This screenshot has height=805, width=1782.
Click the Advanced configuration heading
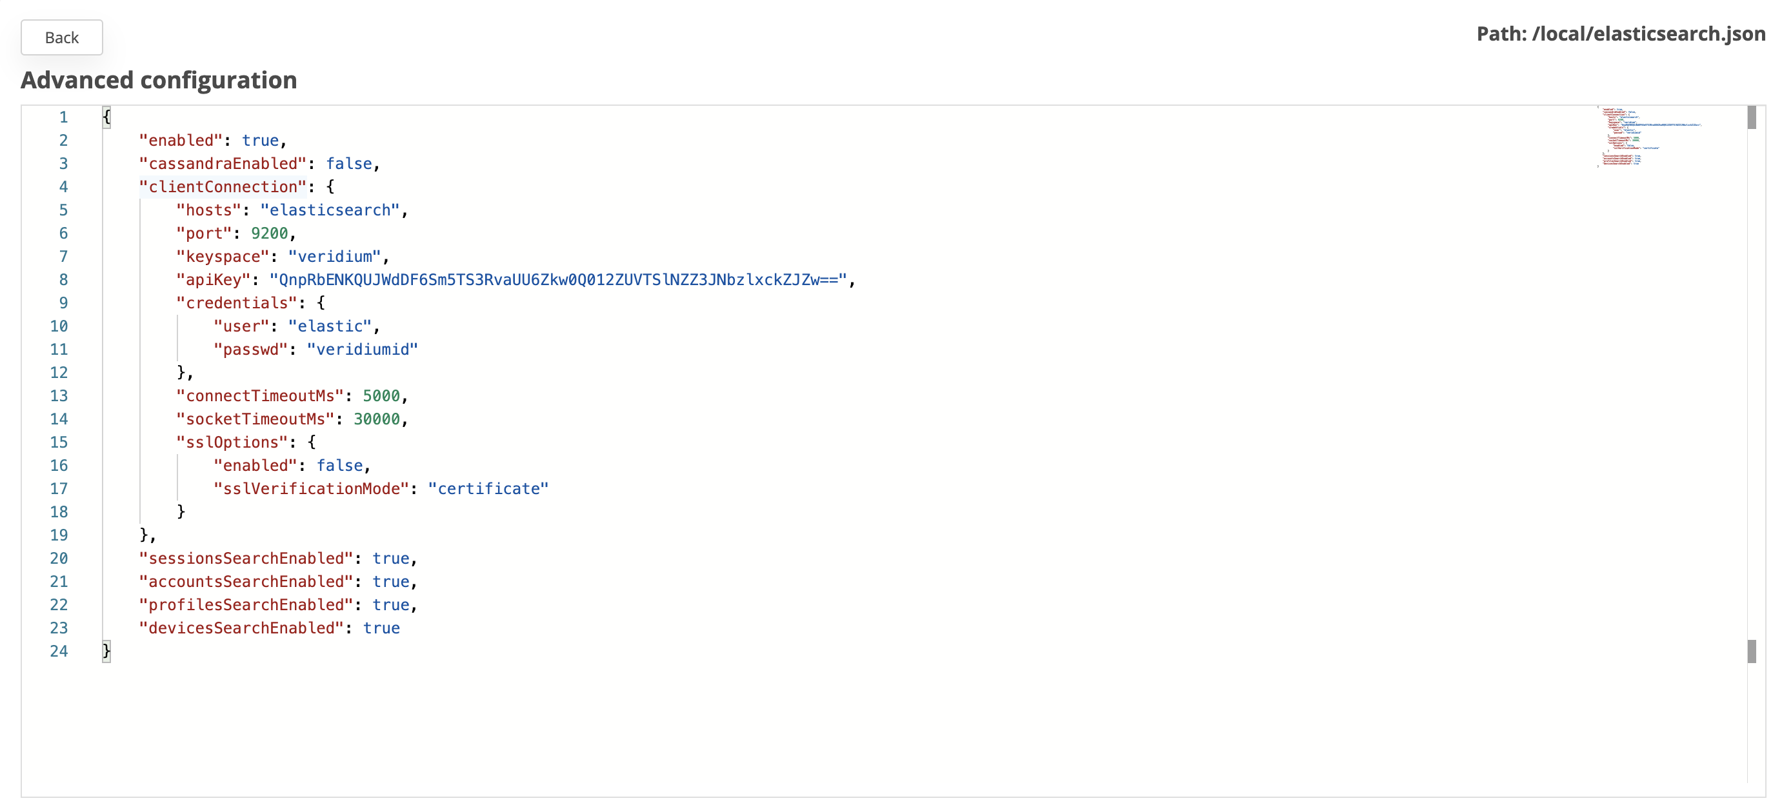click(x=159, y=79)
